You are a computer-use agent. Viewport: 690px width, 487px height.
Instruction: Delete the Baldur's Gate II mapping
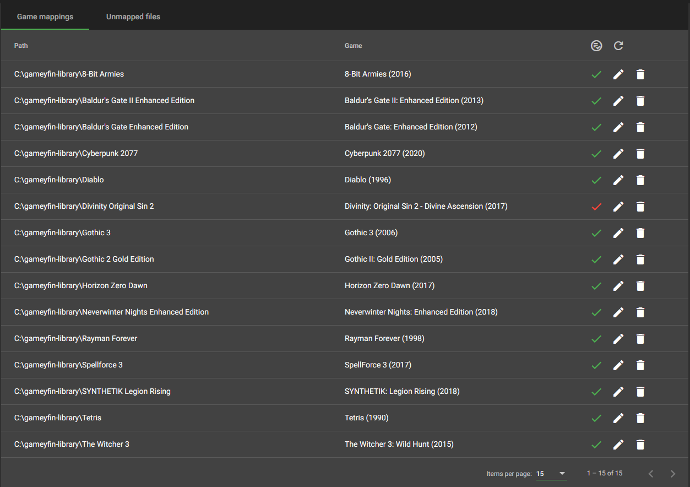tap(640, 101)
